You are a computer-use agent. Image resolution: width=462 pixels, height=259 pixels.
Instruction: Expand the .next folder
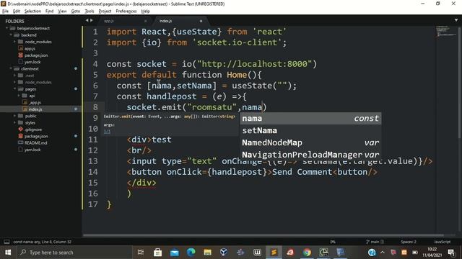14,76
